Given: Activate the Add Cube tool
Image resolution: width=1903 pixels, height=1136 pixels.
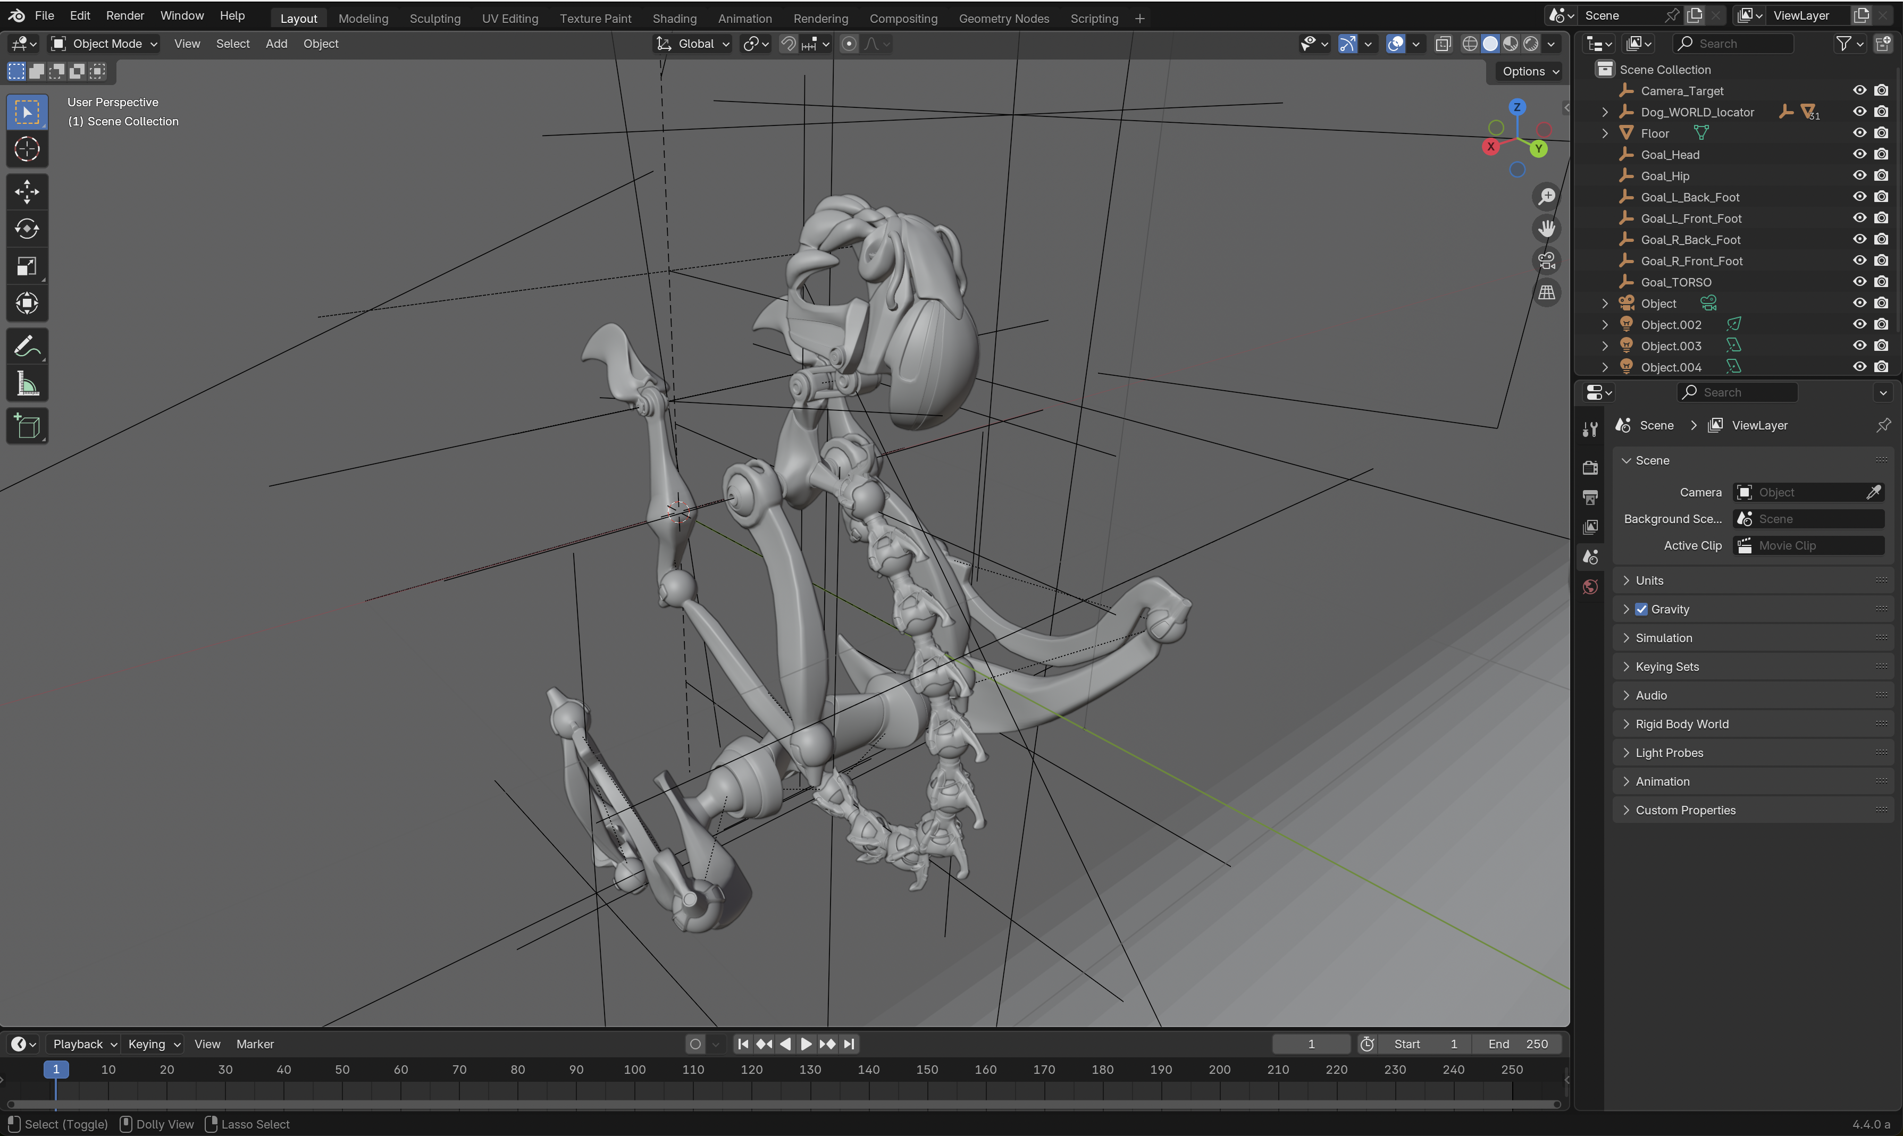Looking at the screenshot, I should (27, 426).
